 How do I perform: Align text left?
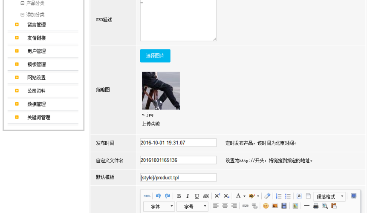point(216,206)
